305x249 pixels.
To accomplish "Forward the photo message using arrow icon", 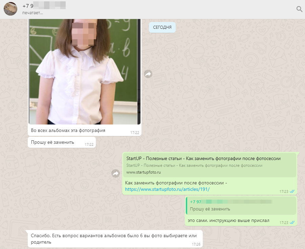I will [x=148, y=74].
